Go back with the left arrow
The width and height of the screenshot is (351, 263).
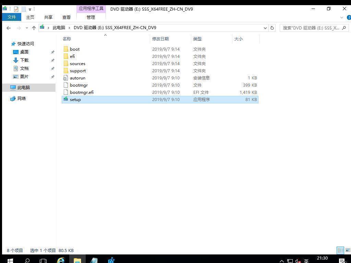tap(9, 28)
